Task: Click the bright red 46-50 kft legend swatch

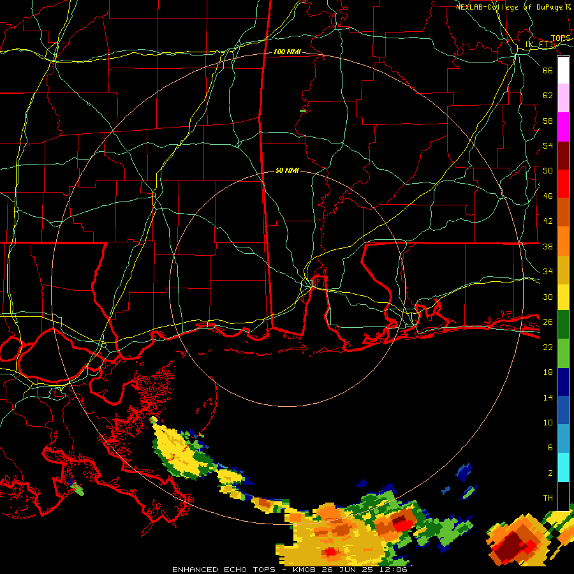Action: point(563,184)
